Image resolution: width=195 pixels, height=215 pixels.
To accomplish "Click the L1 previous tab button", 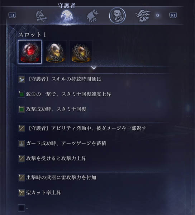I will pos(12,15).
